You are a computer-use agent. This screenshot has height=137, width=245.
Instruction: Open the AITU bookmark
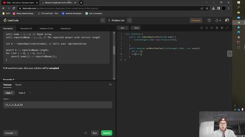(7, 14)
